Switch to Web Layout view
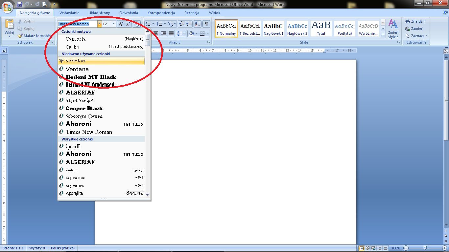Image resolution: width=449 pixels, height=252 pixels. pyautogui.click(x=374, y=248)
